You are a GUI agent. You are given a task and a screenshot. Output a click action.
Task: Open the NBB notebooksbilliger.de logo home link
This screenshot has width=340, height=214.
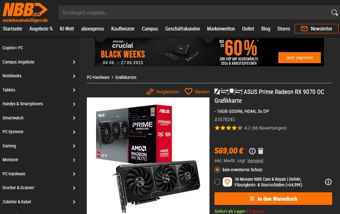(25, 13)
